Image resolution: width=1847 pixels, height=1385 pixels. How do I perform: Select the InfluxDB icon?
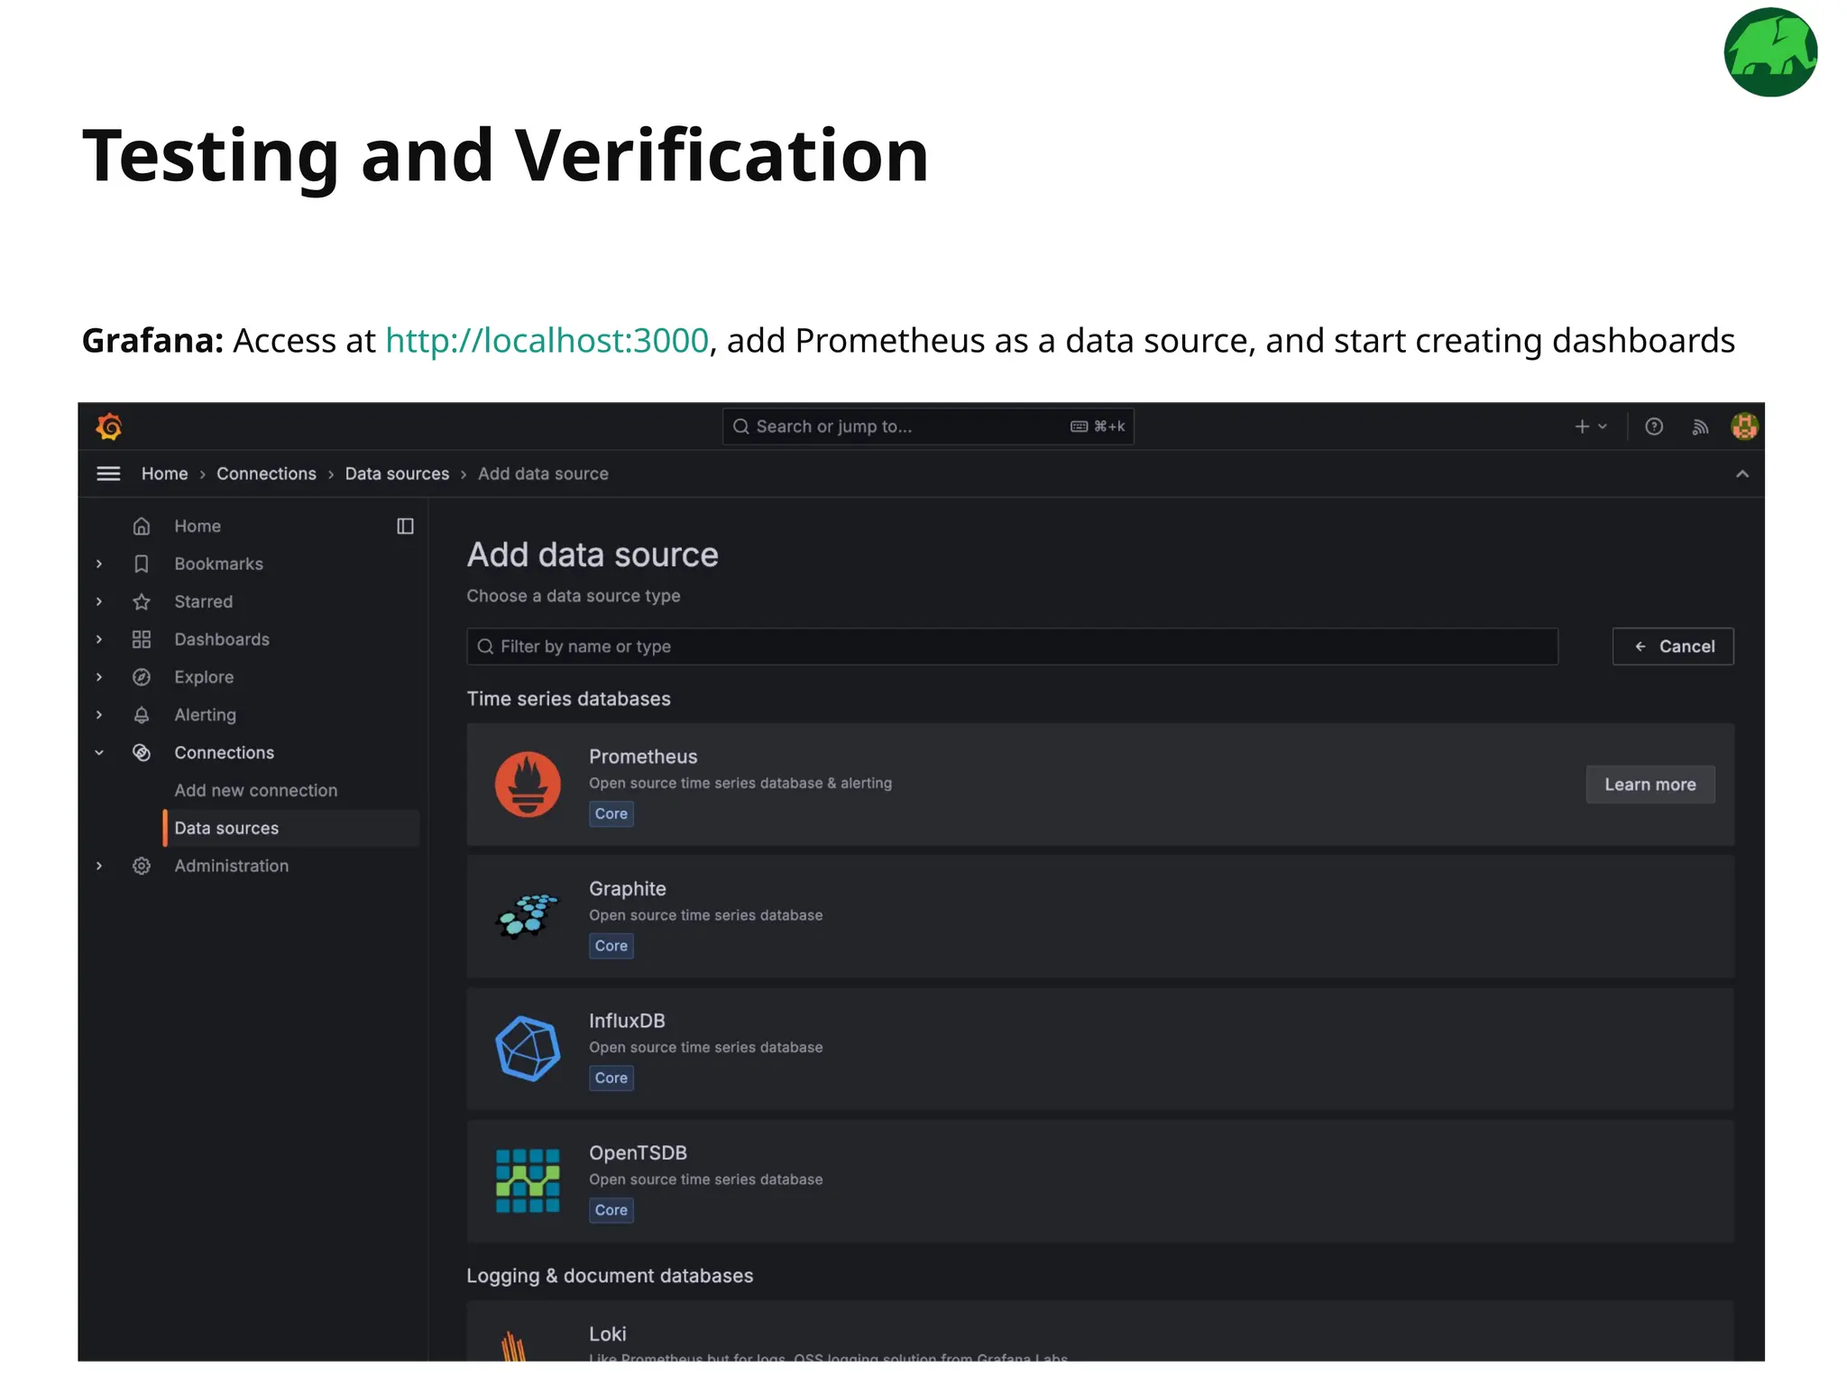[x=528, y=1049]
